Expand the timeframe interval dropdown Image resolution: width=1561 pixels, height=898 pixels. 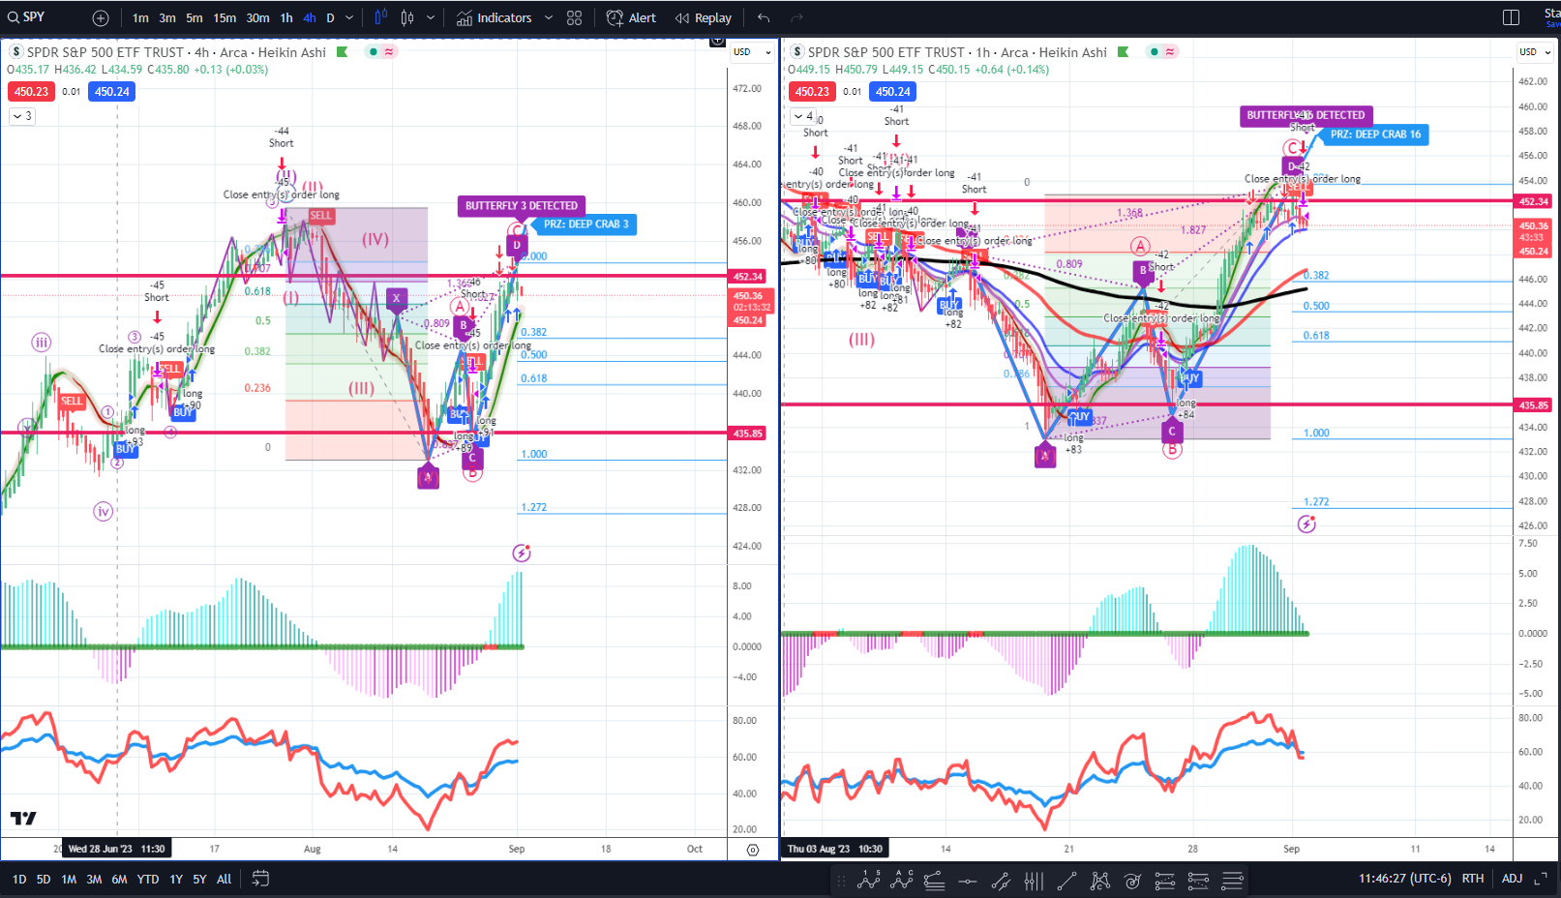click(349, 17)
